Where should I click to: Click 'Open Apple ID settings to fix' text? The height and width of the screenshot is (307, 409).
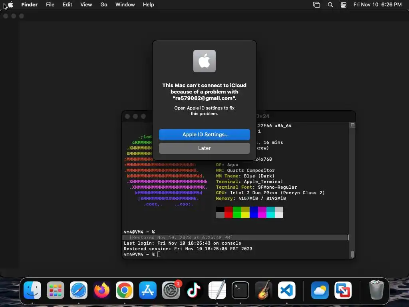pos(204,108)
